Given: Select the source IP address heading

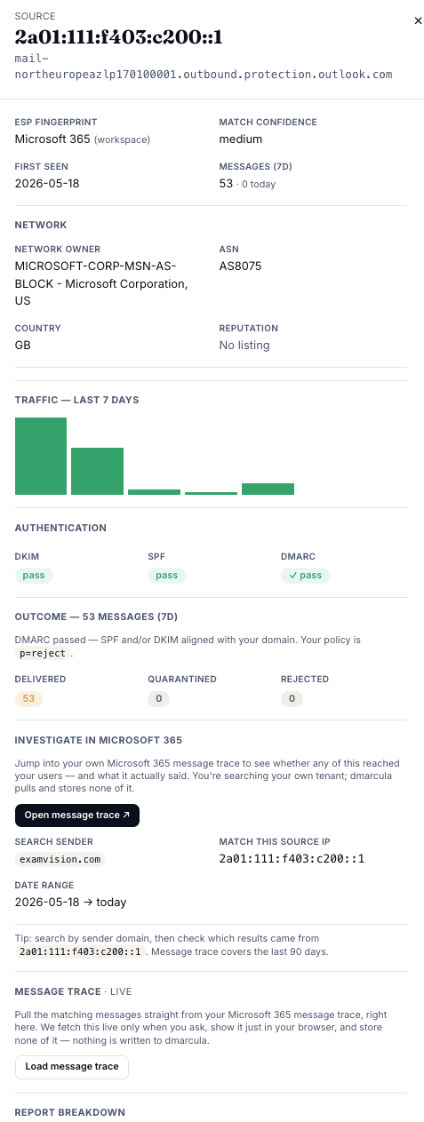Looking at the screenshot, I should tap(118, 36).
